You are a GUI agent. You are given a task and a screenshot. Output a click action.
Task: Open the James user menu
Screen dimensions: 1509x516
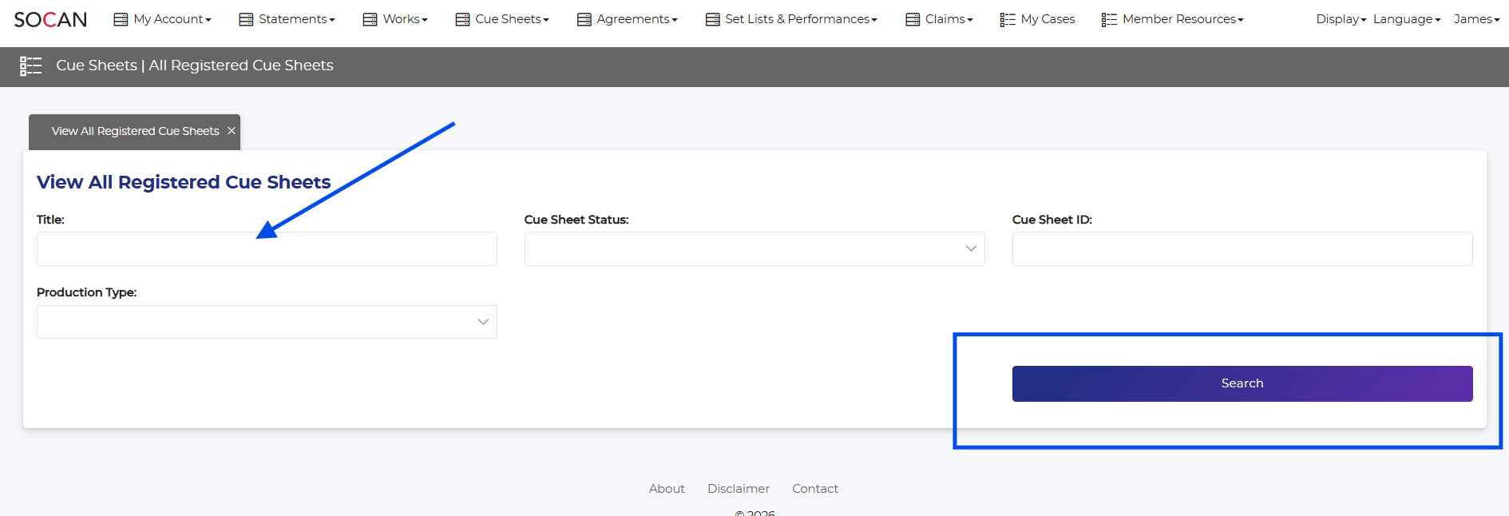pyautogui.click(x=1475, y=19)
